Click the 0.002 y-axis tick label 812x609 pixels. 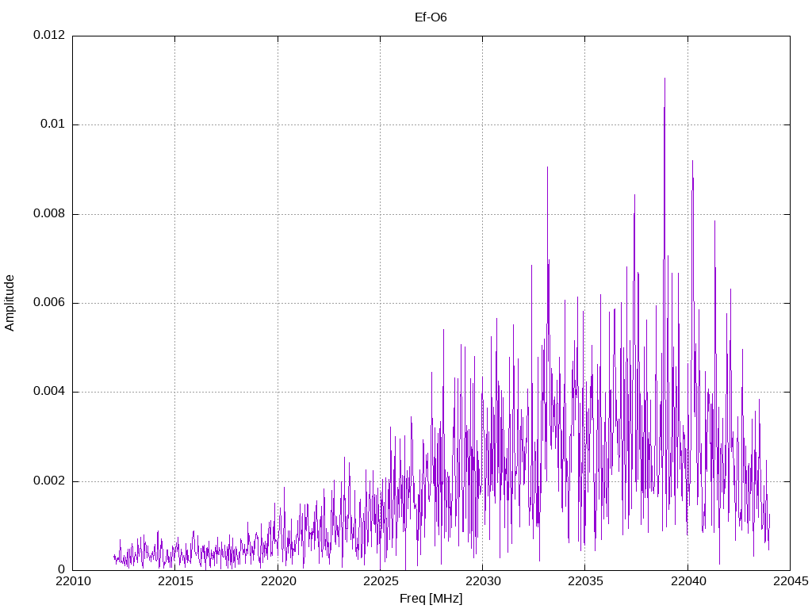coord(49,481)
